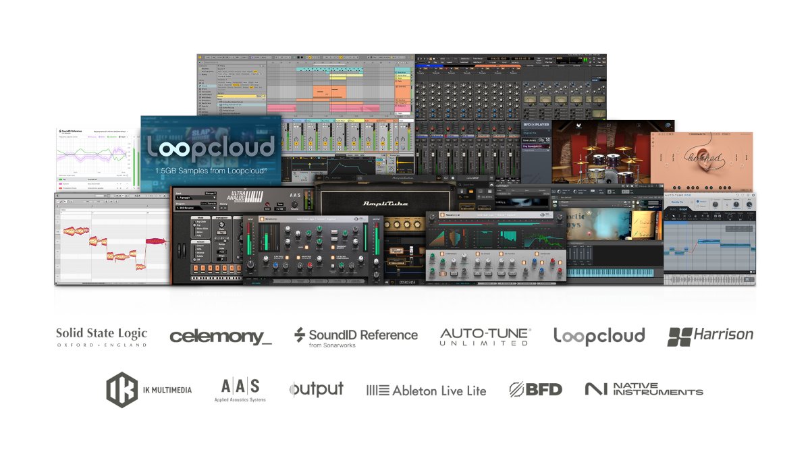Select a note editing tool icon in Auto-Tune Pro
810x454 pixels.
(674, 216)
